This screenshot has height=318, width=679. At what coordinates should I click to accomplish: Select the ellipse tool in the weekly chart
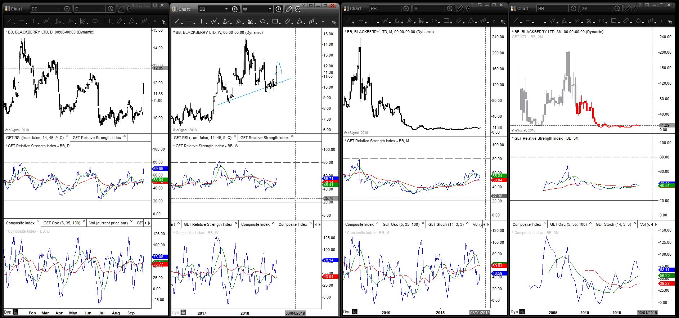pyautogui.click(x=263, y=22)
